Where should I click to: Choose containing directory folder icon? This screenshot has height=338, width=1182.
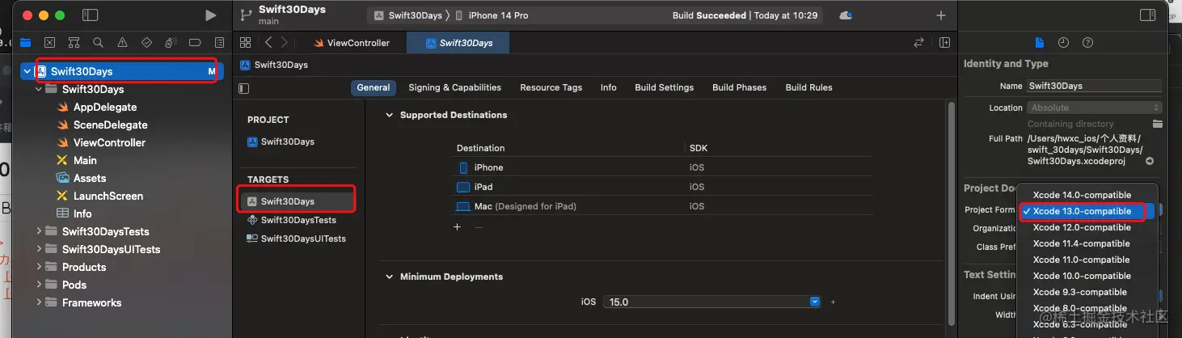[x=1157, y=124]
